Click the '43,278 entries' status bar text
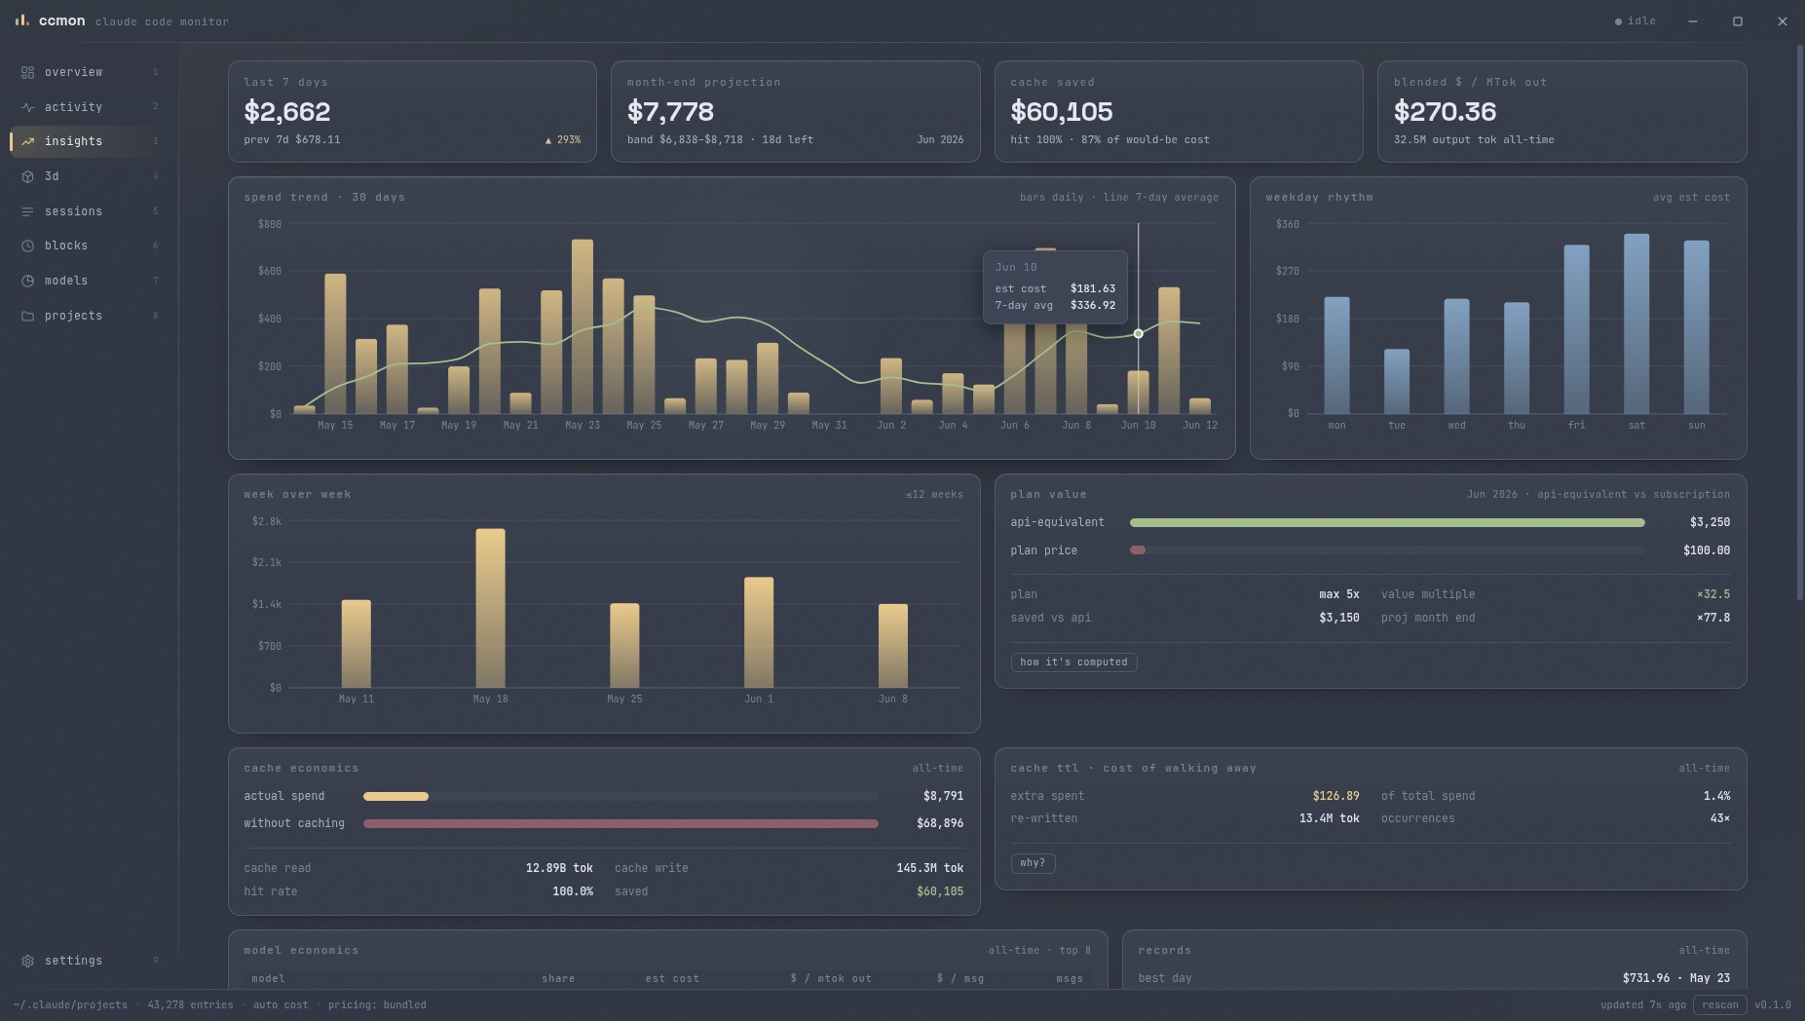 click(x=190, y=1005)
